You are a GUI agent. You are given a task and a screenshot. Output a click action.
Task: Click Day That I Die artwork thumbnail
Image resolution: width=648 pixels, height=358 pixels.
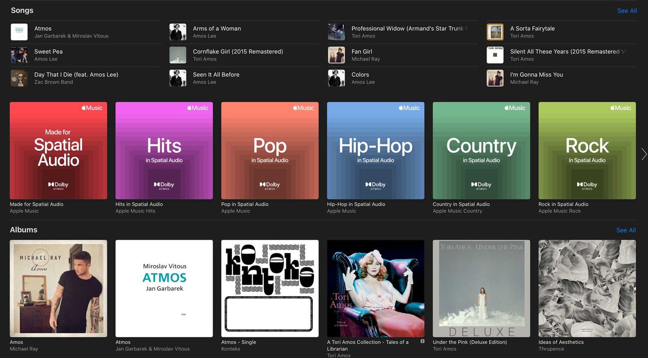[19, 78]
